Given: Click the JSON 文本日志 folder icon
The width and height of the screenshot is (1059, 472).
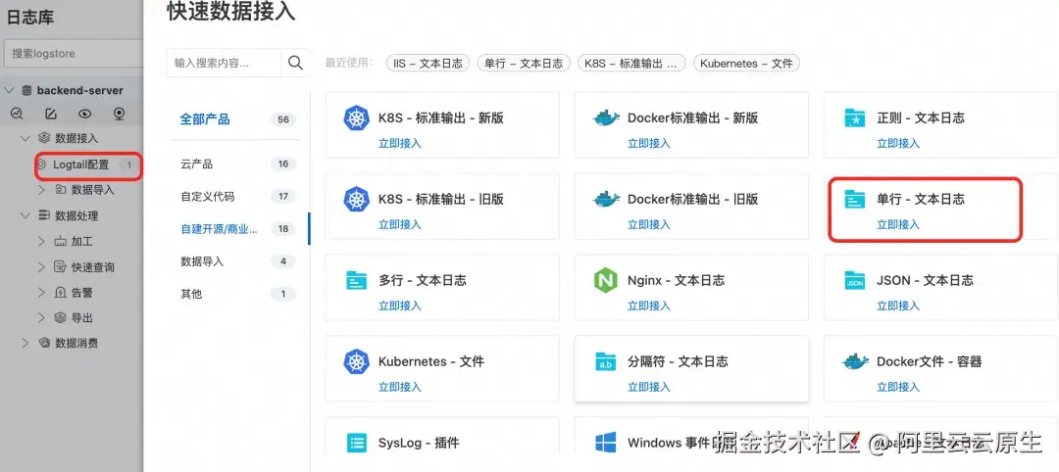Looking at the screenshot, I should [x=855, y=281].
